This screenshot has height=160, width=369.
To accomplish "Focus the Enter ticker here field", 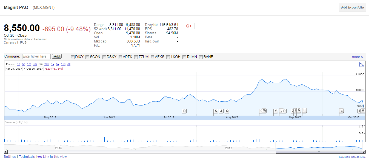I will (36, 56).
